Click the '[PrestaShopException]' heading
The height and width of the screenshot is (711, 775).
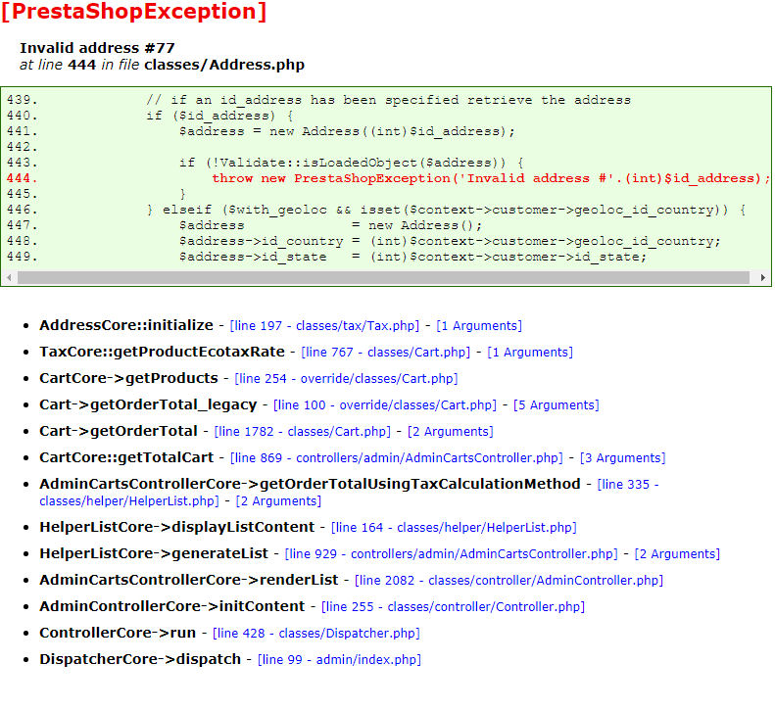click(133, 12)
